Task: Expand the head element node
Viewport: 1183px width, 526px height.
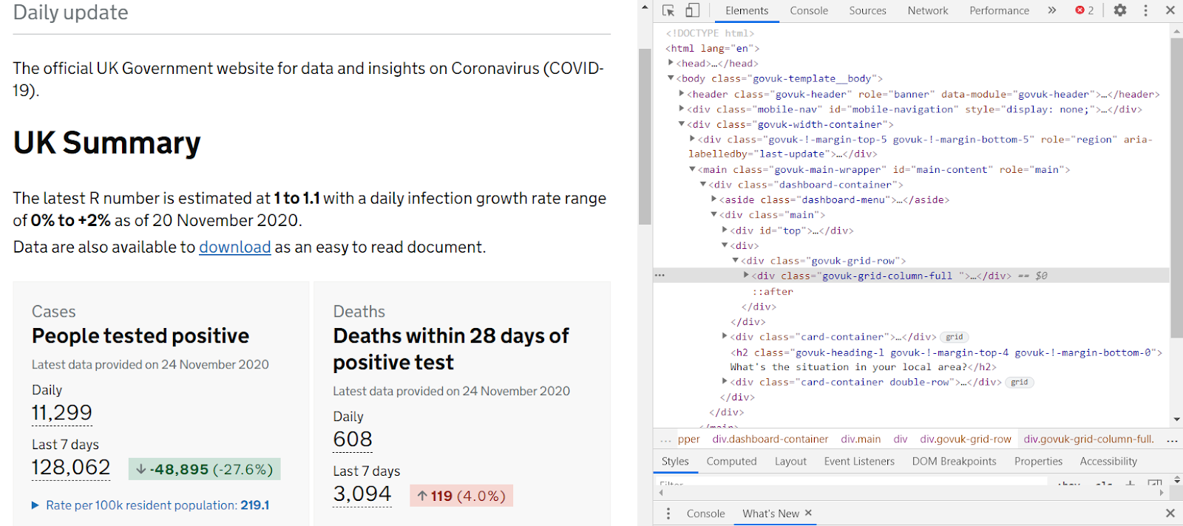Action: click(x=671, y=63)
